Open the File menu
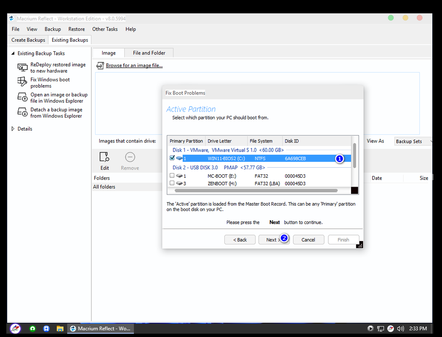The width and height of the screenshot is (442, 337). [x=16, y=29]
